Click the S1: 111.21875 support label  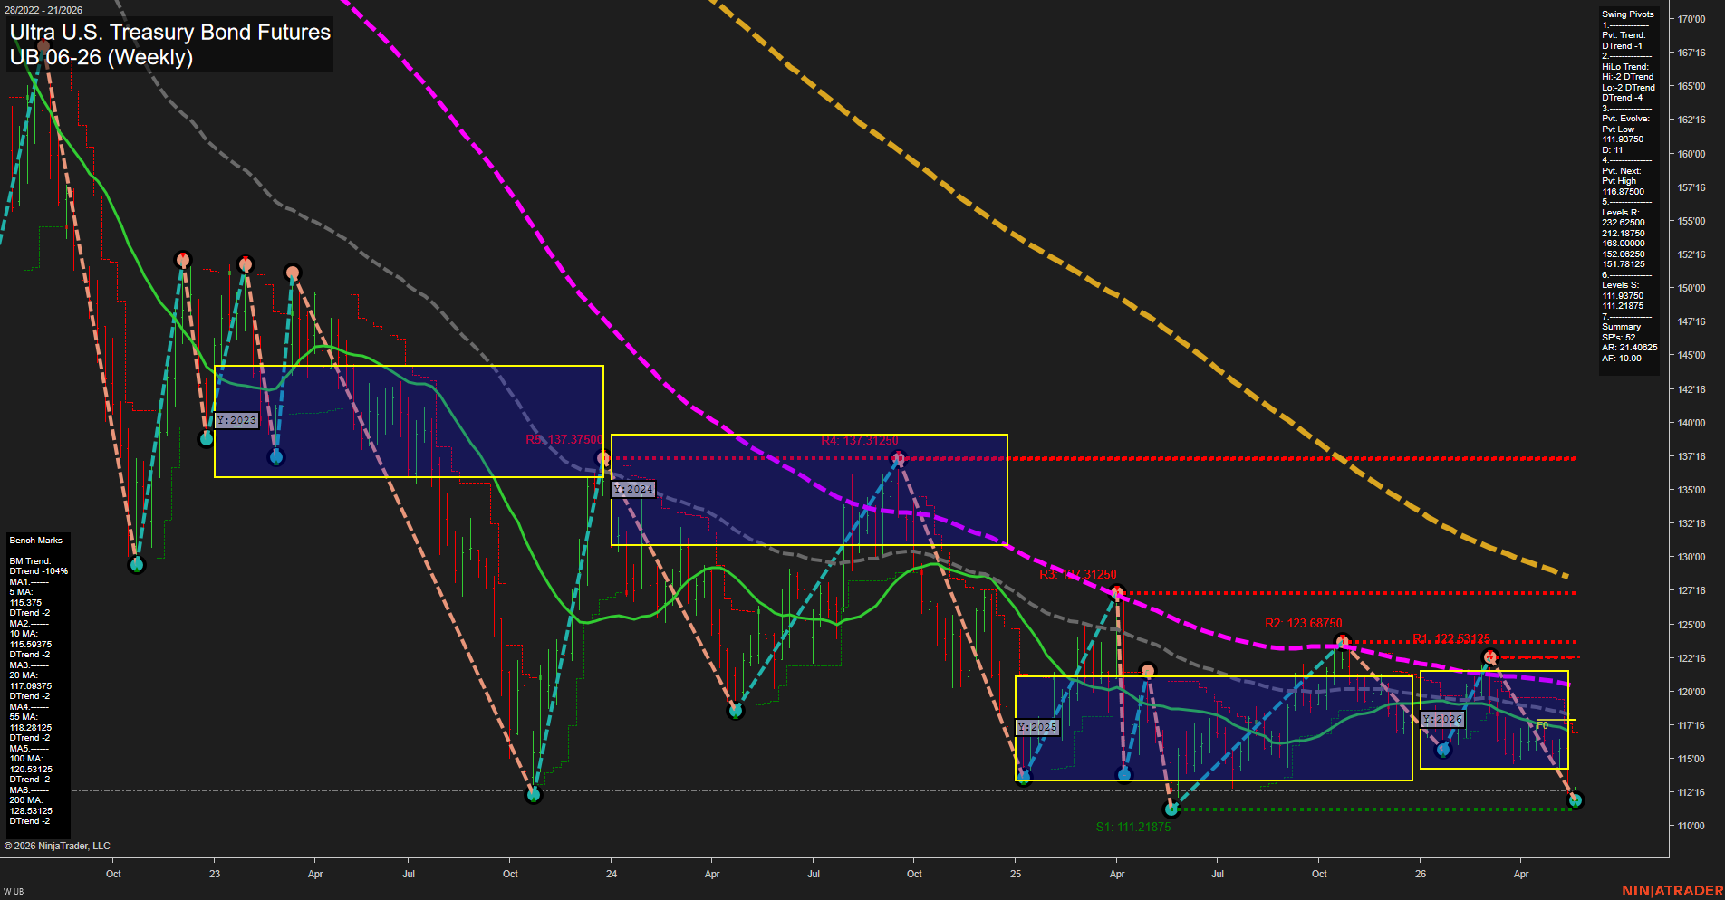pyautogui.click(x=1133, y=827)
